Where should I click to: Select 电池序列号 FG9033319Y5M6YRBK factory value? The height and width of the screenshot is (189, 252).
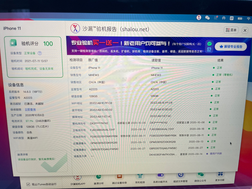point(104,136)
